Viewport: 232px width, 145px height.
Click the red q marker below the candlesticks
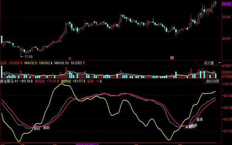click(70, 58)
